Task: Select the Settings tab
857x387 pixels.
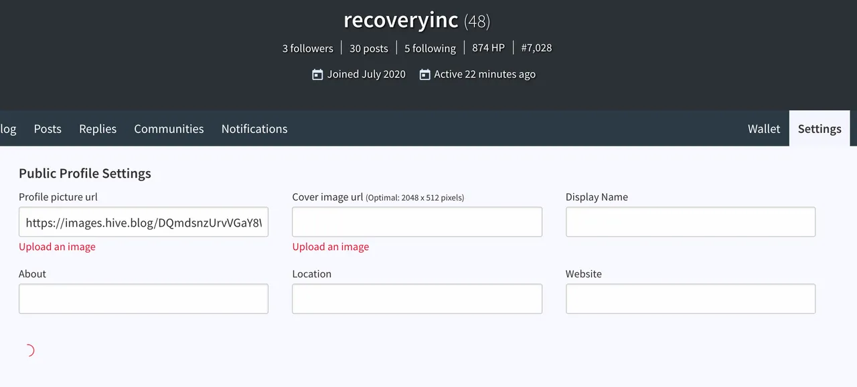Action: pos(820,128)
